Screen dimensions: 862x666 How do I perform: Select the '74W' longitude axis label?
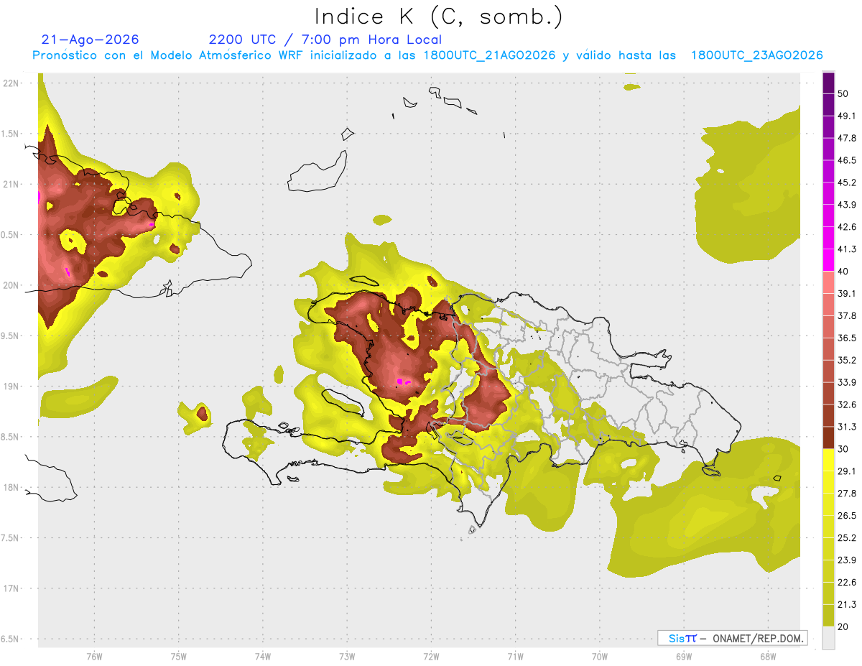[263, 655]
